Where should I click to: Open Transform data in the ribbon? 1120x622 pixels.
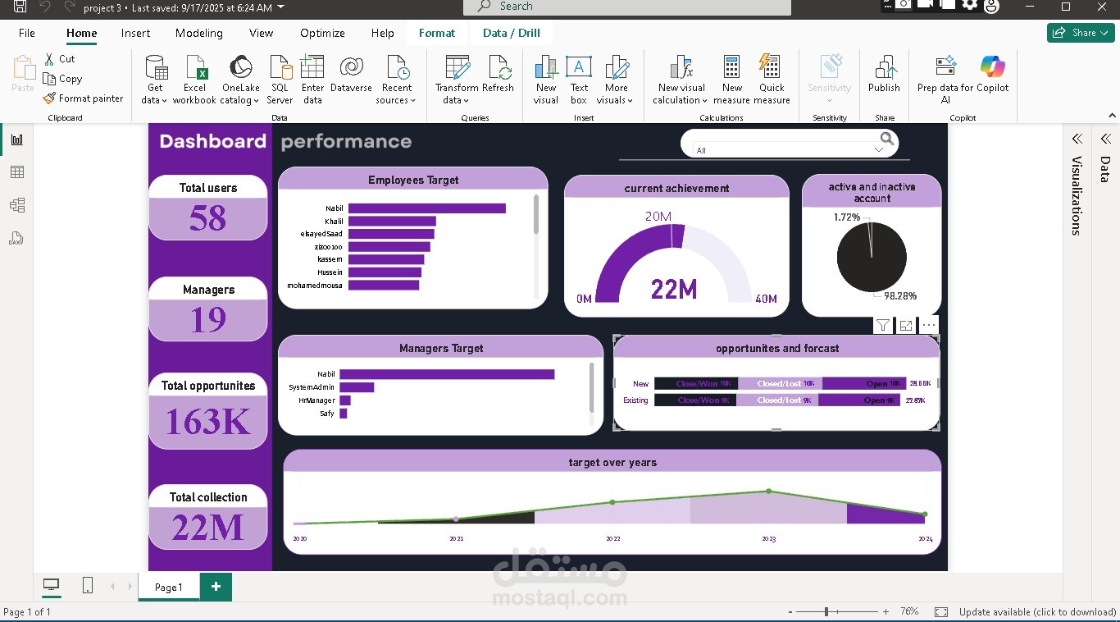457,80
